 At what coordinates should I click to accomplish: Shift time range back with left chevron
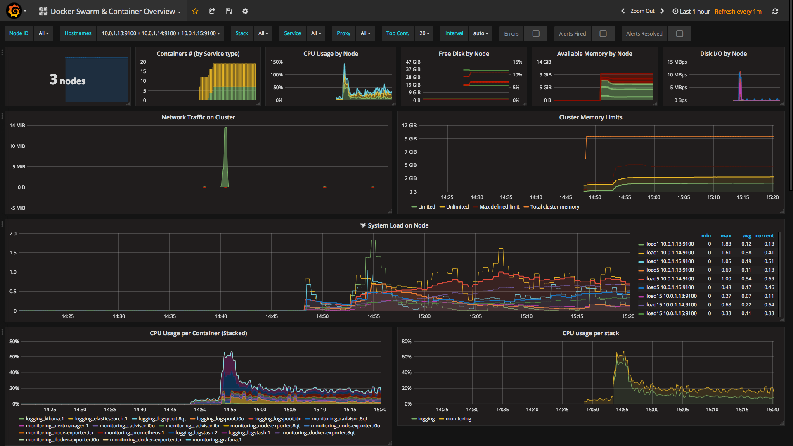point(623,11)
